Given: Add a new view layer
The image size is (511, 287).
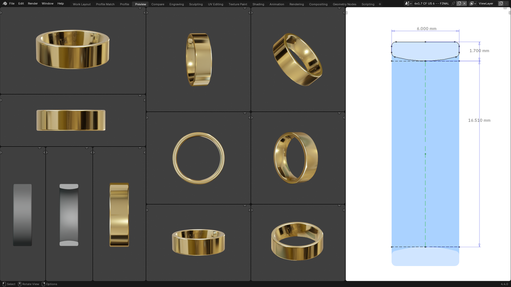Looking at the screenshot, I should click(501, 4).
